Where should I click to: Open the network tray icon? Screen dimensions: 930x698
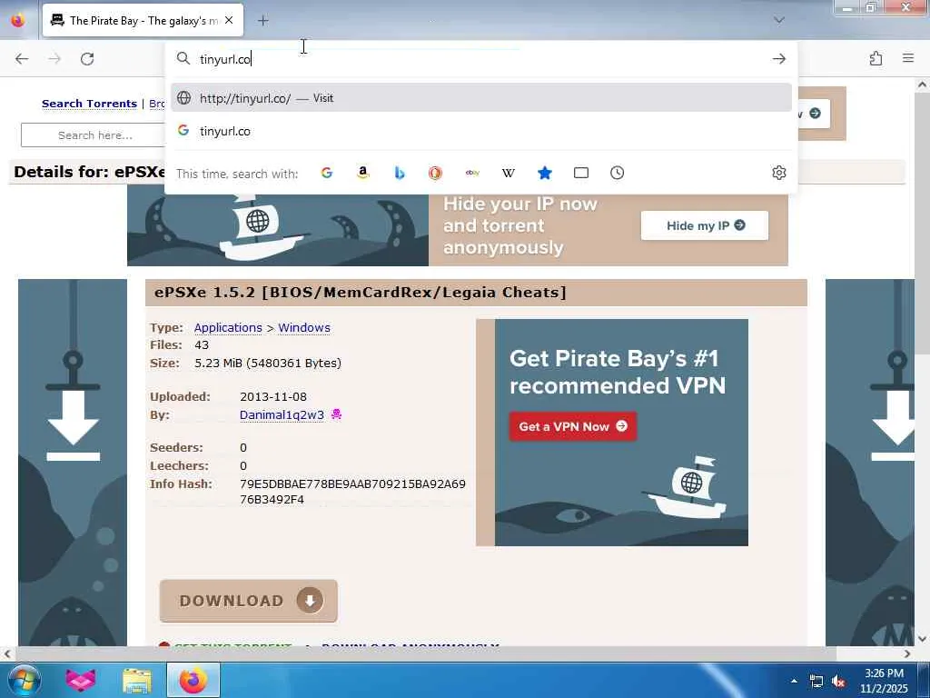816,682
